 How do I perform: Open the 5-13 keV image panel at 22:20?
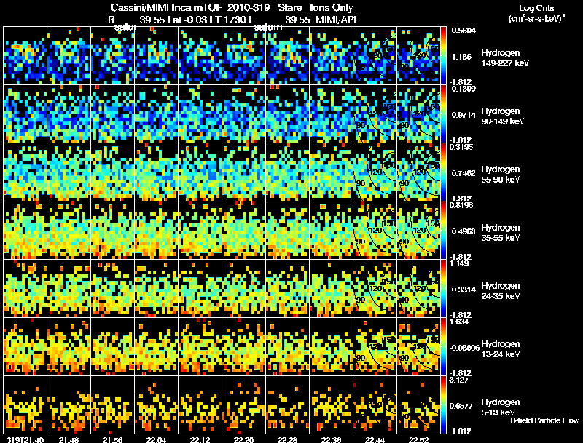pyautogui.click(x=244, y=404)
